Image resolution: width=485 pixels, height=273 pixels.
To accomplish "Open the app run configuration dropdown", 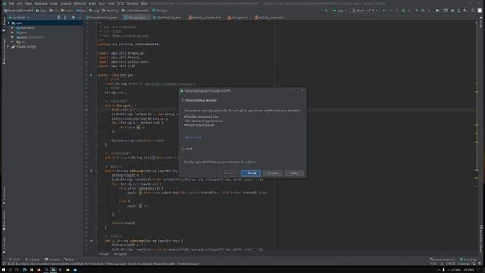I will 340,11.
